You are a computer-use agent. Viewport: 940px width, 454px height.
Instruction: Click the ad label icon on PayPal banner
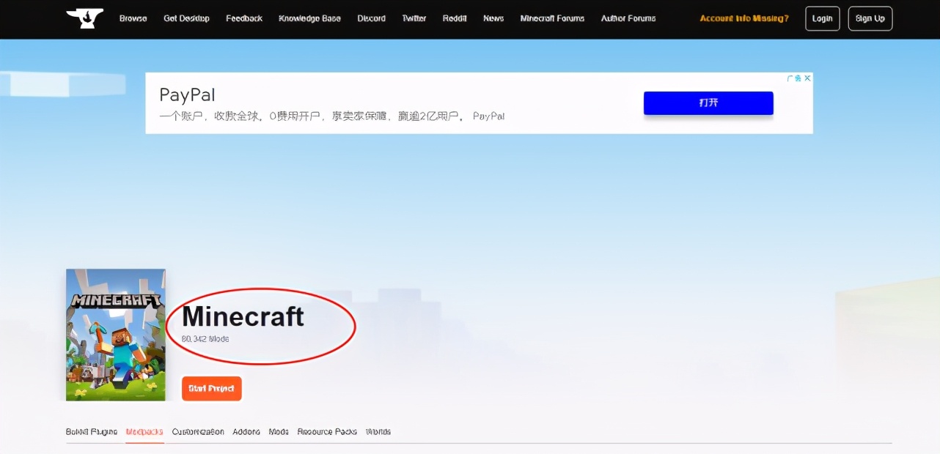click(x=794, y=78)
